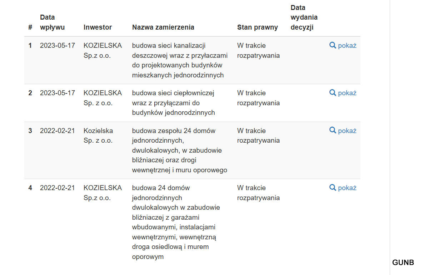This screenshot has width=424, height=275.
Task: Click the '#' column header
Action: click(30, 27)
